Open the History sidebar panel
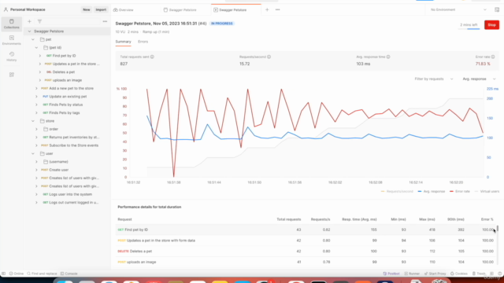This screenshot has width=504, height=283. [12, 57]
